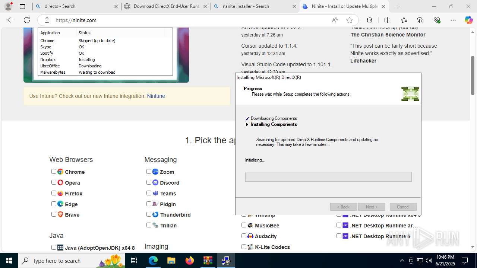The height and width of the screenshot is (268, 477).
Task: Check the Pidgin checkbox
Action: [149, 204]
